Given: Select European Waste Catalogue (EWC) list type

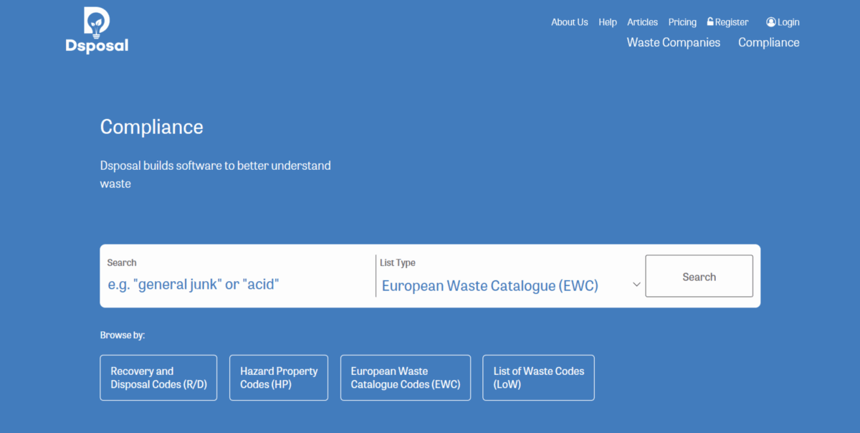Looking at the screenshot, I should click(489, 285).
